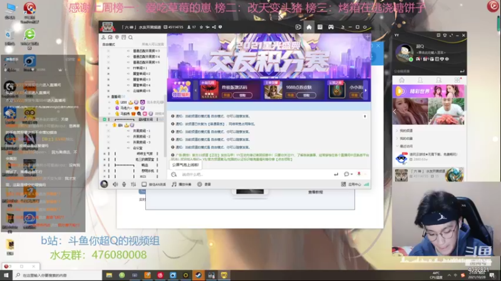This screenshot has width=501, height=281.
Task: Open the headset icon in channel sidebar toolbar
Action: [x=110, y=37]
